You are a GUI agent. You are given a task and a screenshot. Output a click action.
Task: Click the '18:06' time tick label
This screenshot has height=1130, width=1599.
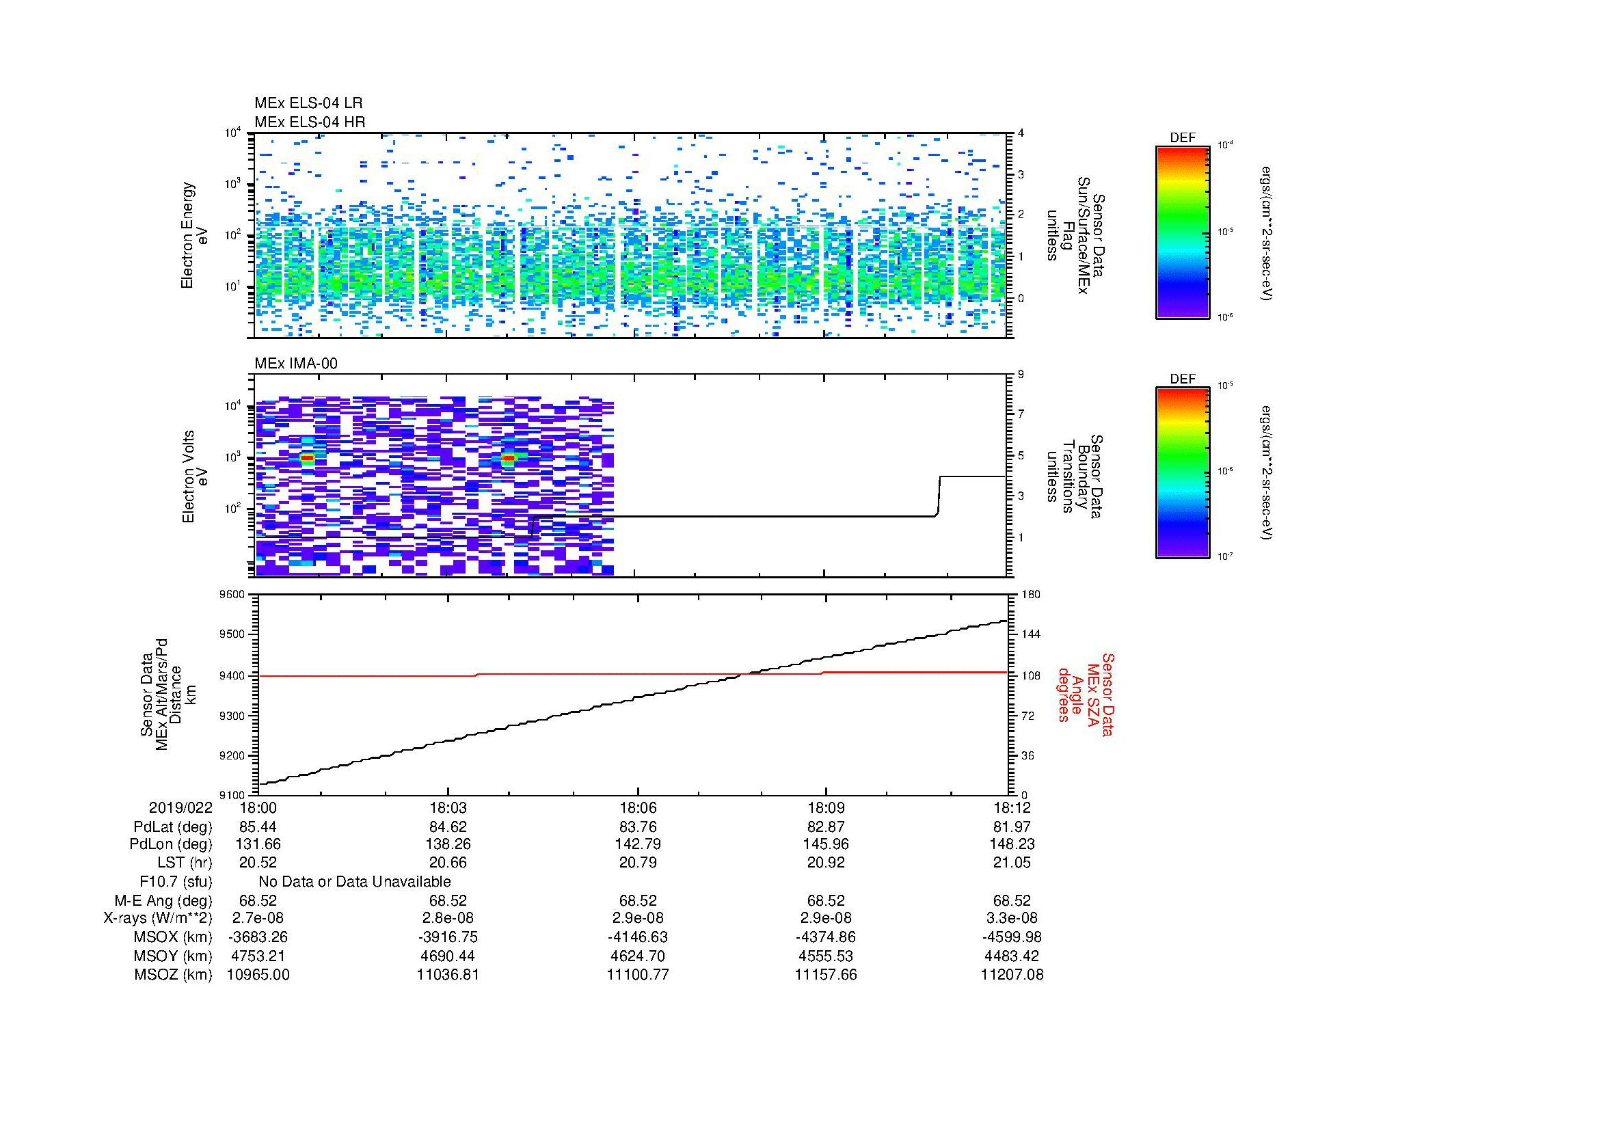point(638,808)
